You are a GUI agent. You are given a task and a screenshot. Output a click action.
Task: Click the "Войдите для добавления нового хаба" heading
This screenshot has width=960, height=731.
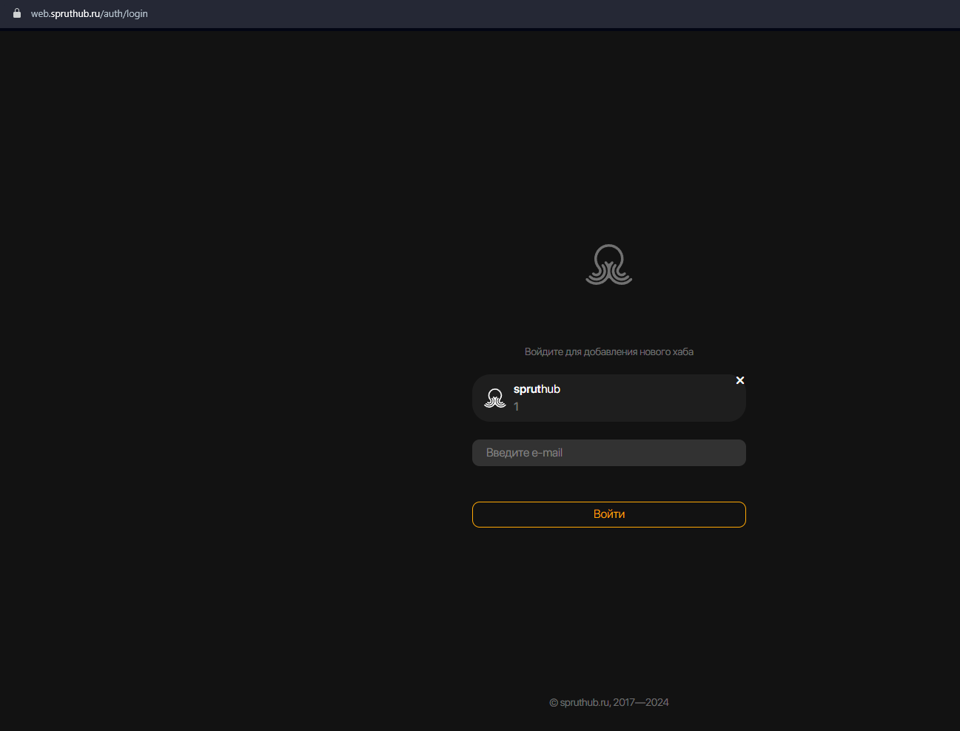tap(609, 351)
